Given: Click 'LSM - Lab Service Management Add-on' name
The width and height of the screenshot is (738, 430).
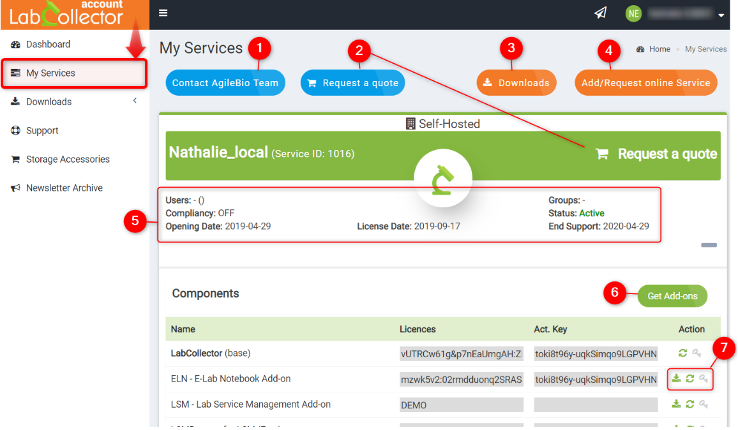Looking at the screenshot, I should tap(251, 404).
